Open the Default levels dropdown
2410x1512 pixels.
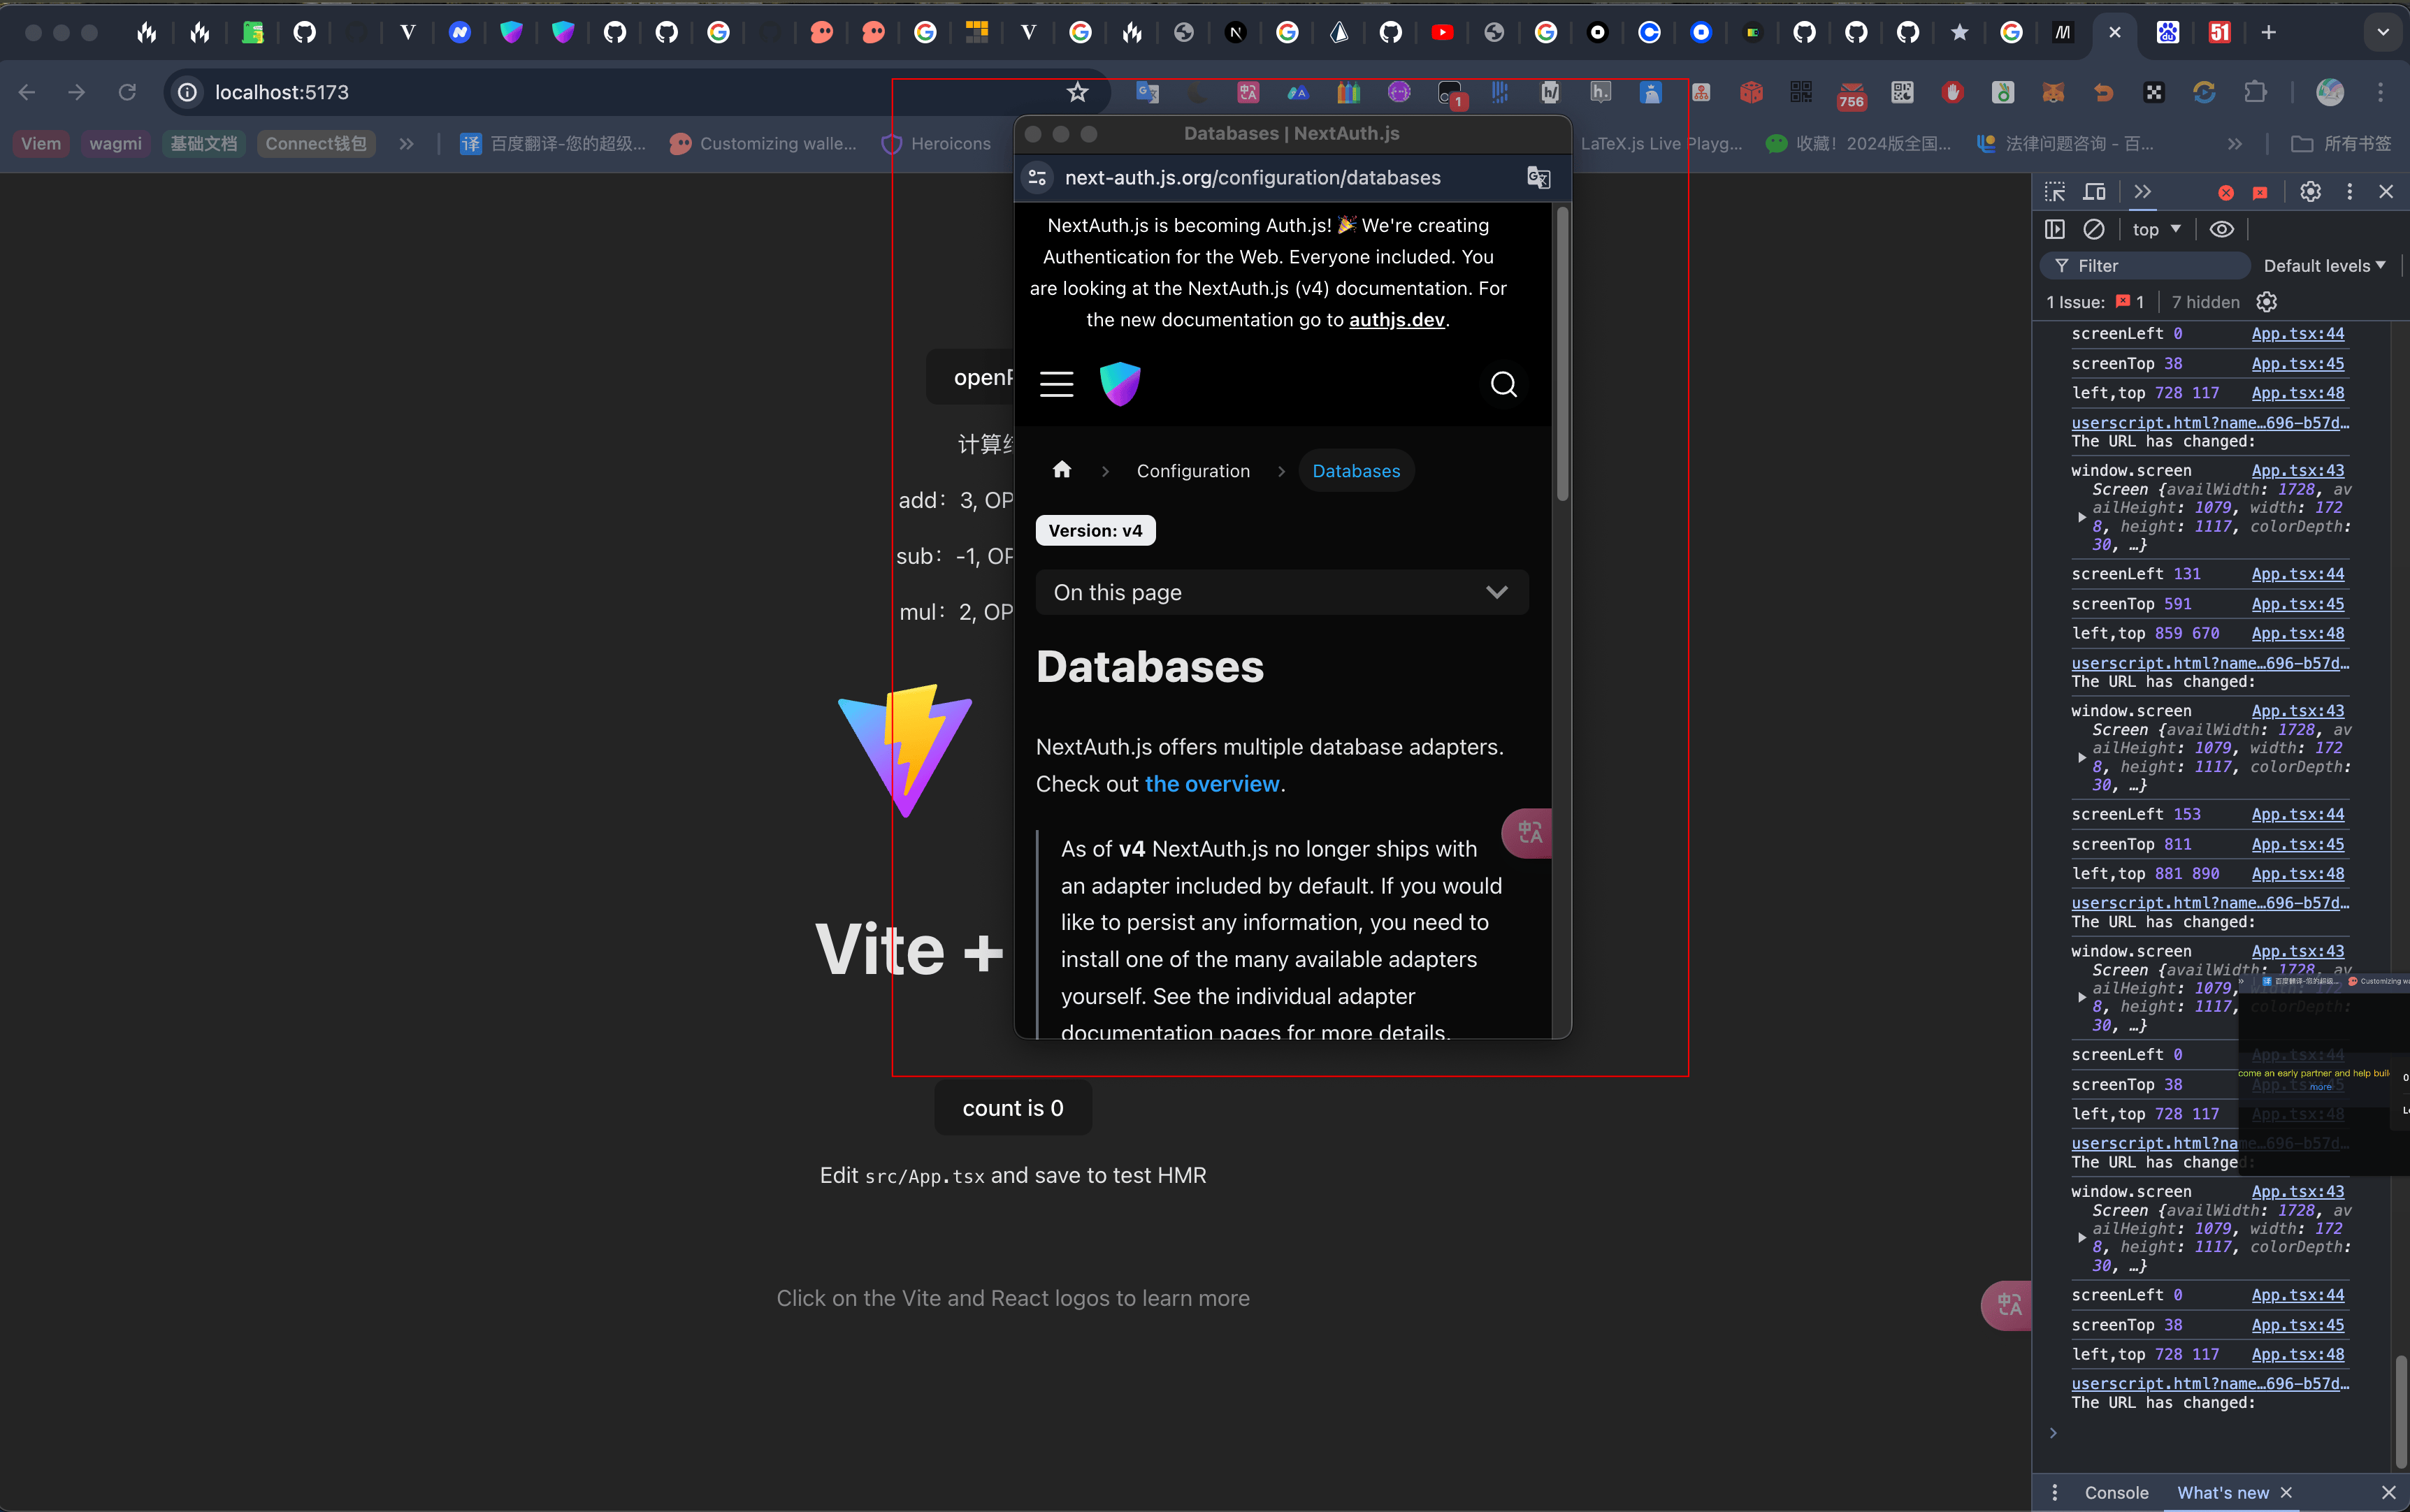(2325, 266)
